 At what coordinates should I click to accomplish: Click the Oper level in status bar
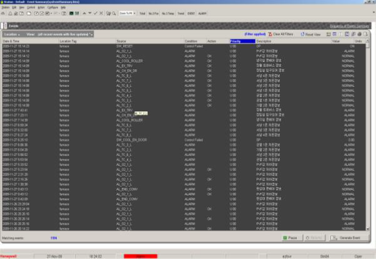[359, 257]
